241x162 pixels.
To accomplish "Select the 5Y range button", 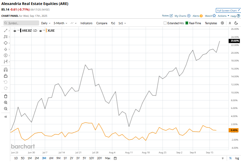I will click(84, 158).
